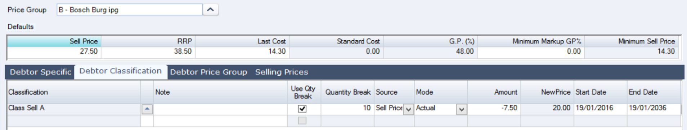Expand the Mode dropdown showing Actual
Image resolution: width=687 pixels, height=130 pixels.
point(462,109)
